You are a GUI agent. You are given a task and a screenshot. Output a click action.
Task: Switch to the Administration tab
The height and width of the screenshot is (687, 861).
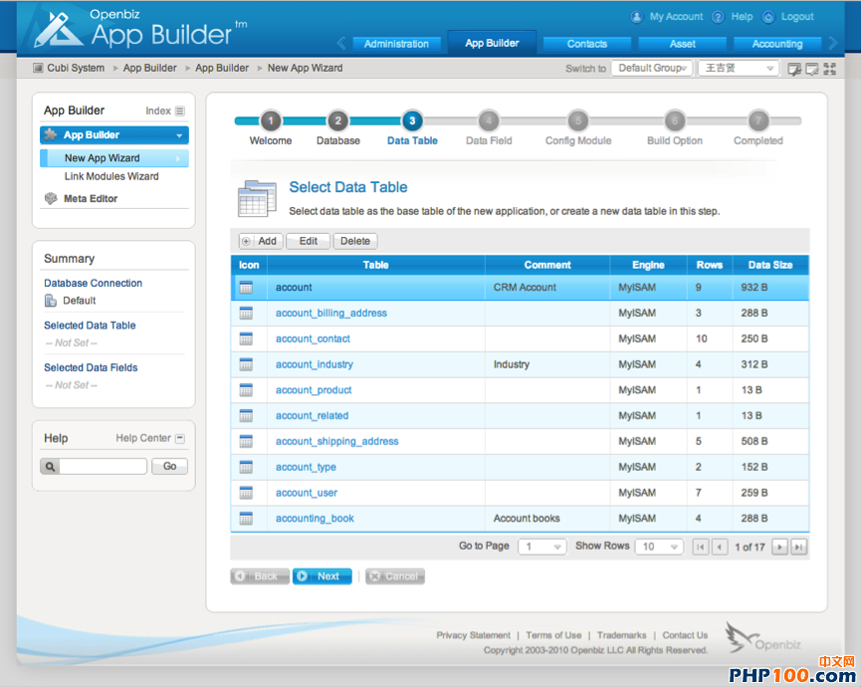pyautogui.click(x=396, y=44)
